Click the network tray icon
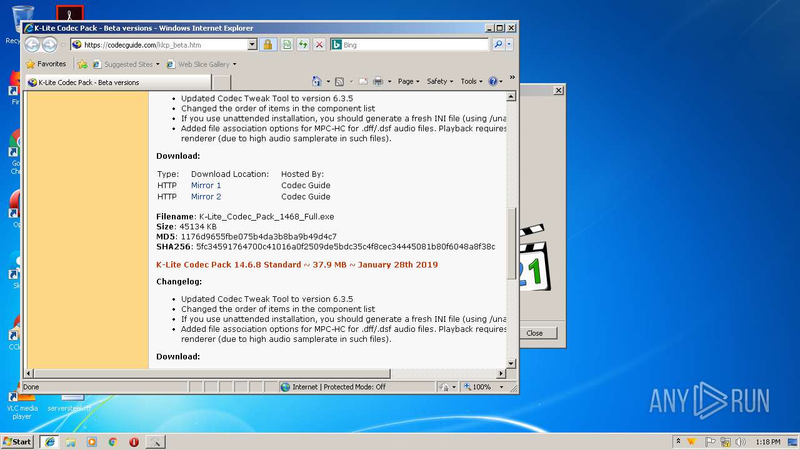 pyautogui.click(x=726, y=442)
